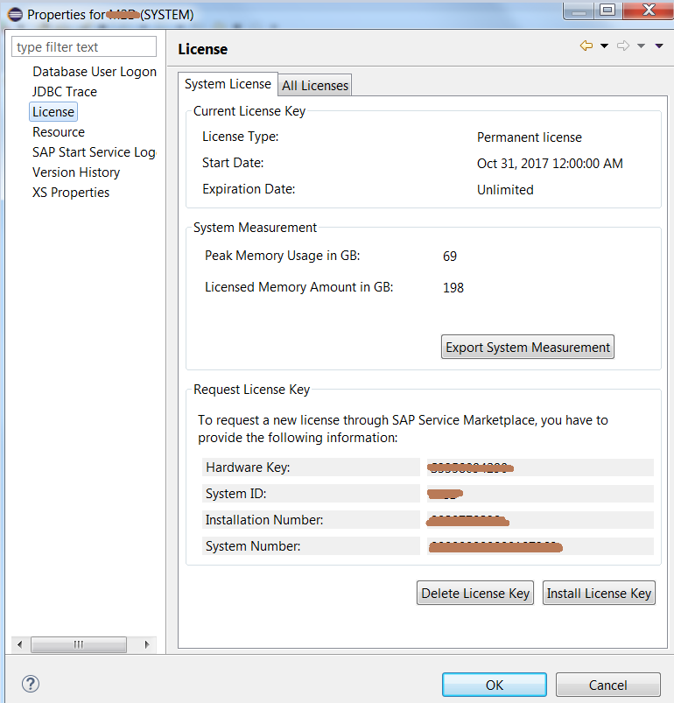
Task: Open Database User Logon page
Action: (x=95, y=72)
